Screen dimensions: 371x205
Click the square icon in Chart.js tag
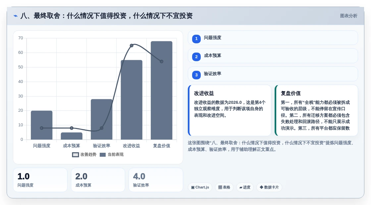pyautogui.click(x=193, y=187)
